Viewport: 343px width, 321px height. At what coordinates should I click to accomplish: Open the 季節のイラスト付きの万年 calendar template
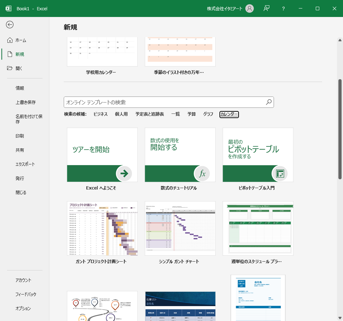[x=180, y=52]
